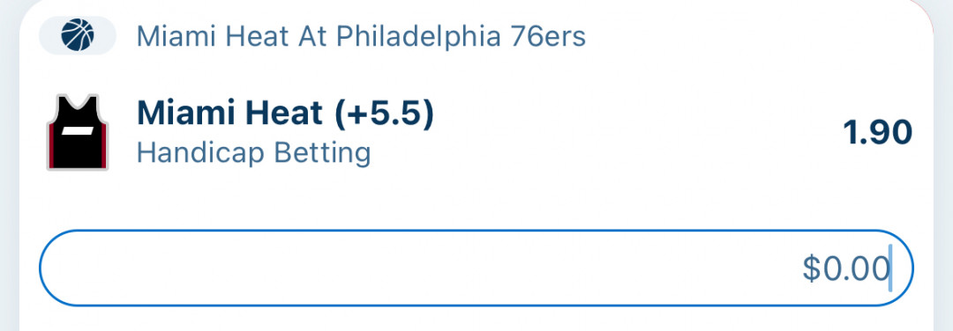
Task: Tap the dollar sign in the stake field
Action: pyautogui.click(x=811, y=268)
